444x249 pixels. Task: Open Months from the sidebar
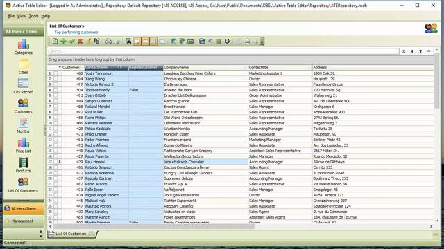point(23,126)
